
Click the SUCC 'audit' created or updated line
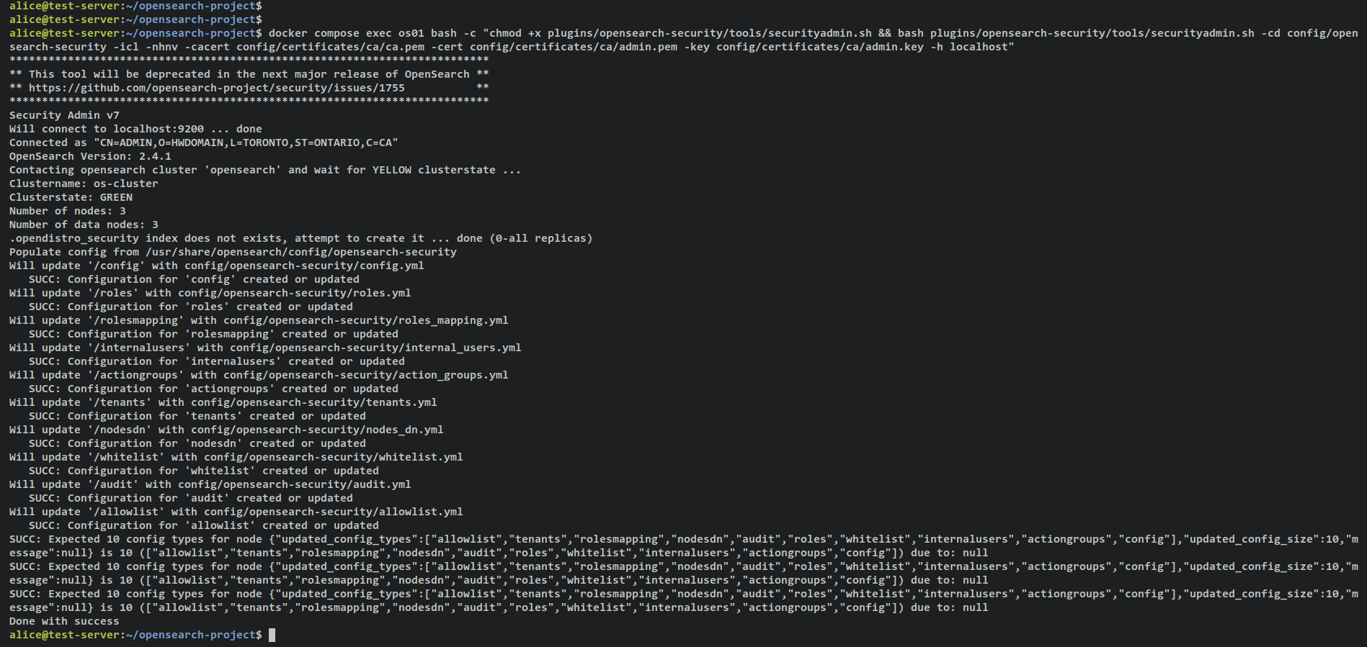[191, 498]
